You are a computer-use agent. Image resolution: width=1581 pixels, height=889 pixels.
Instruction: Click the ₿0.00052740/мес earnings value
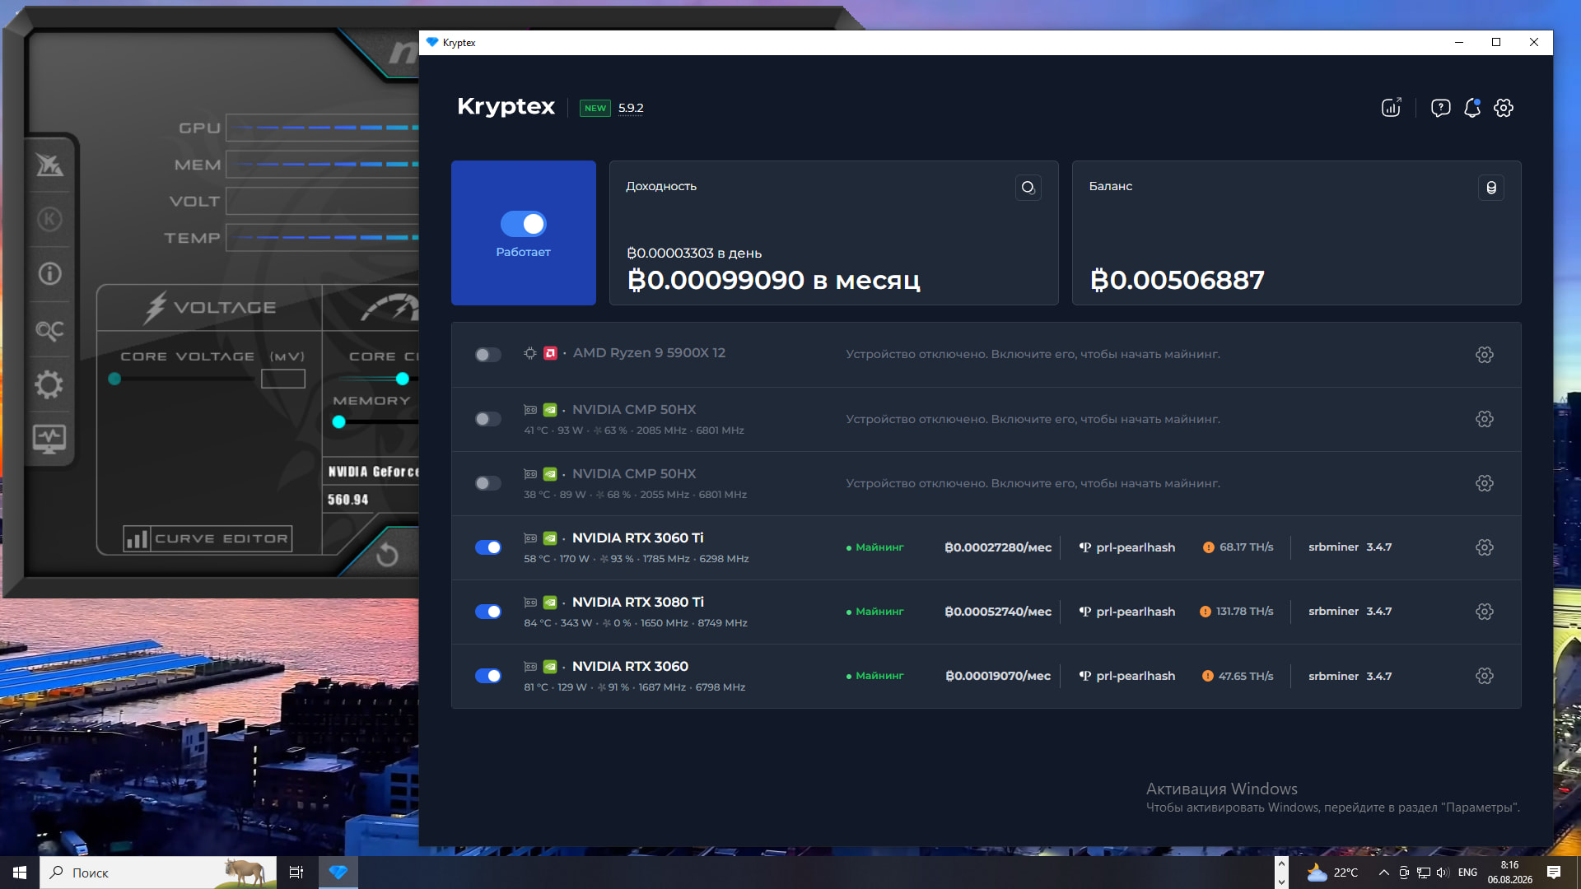point(998,612)
